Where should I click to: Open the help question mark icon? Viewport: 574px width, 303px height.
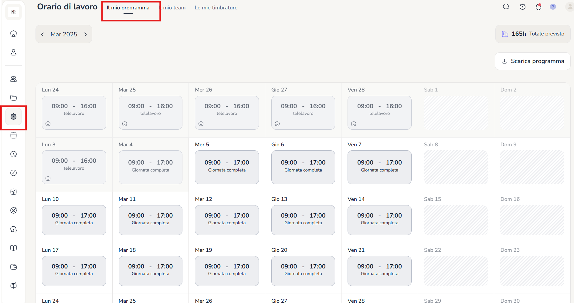click(x=553, y=7)
